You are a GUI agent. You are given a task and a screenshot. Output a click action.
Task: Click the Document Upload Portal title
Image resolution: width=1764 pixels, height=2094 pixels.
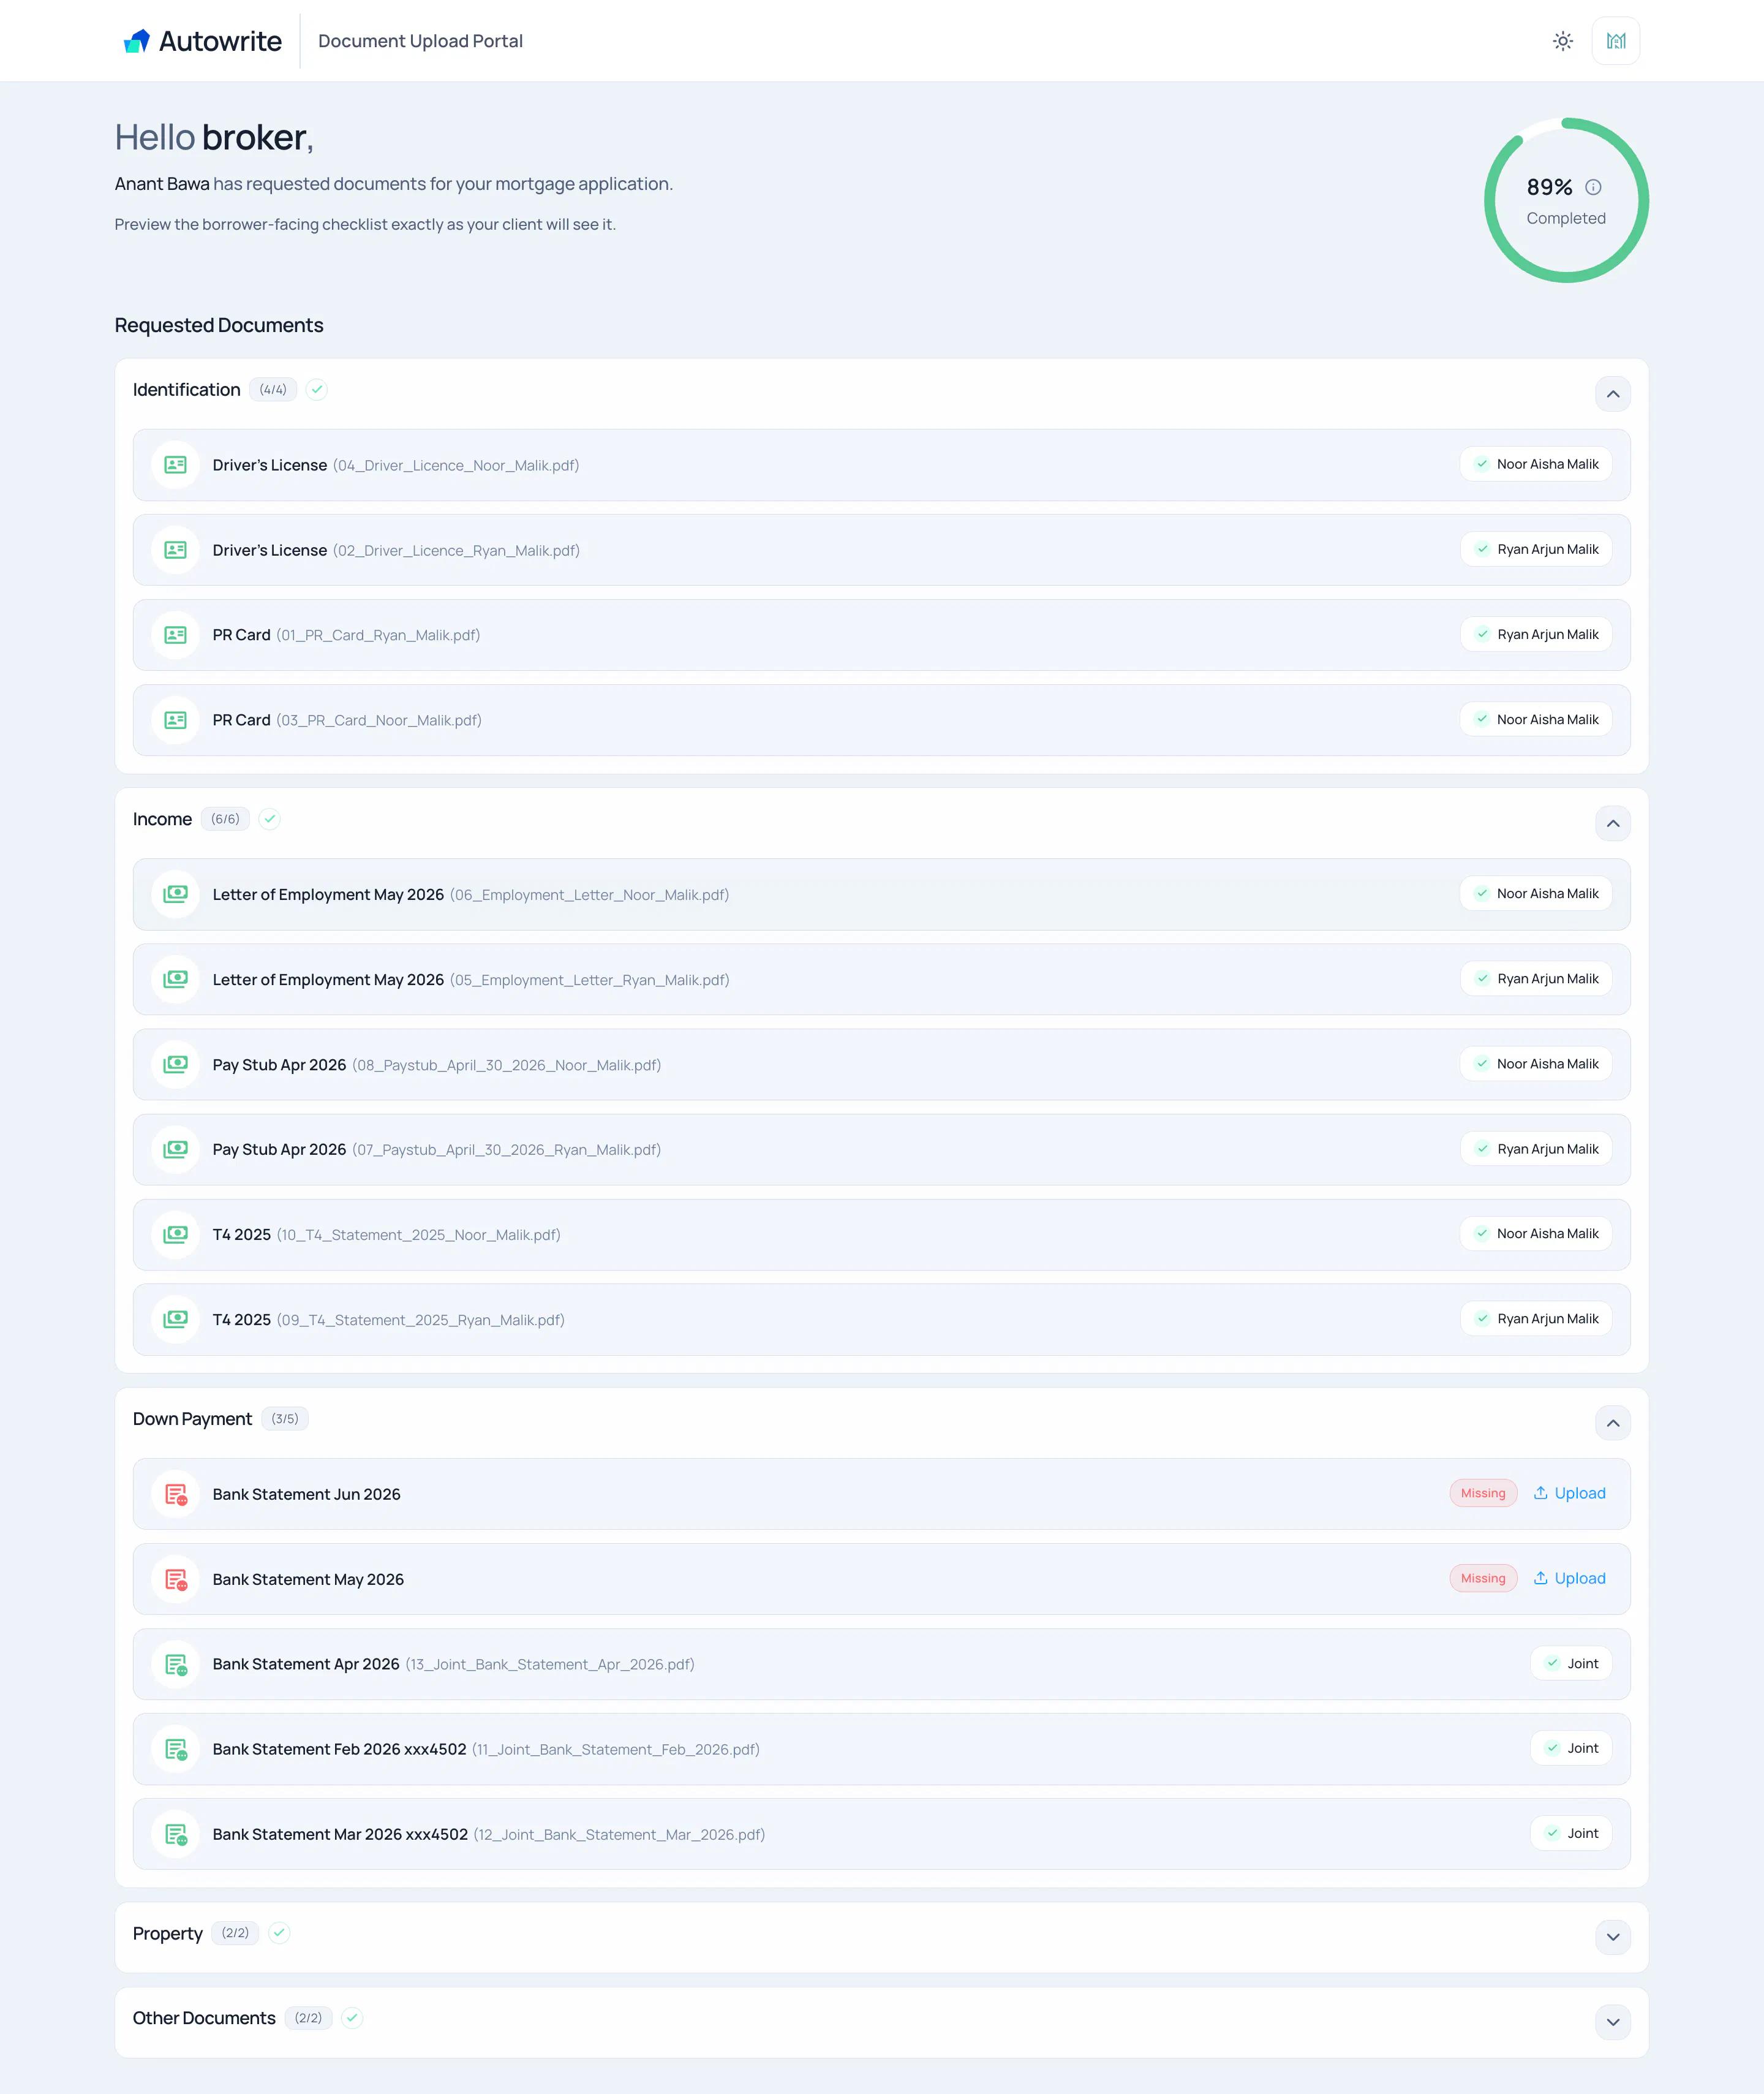[x=420, y=41]
